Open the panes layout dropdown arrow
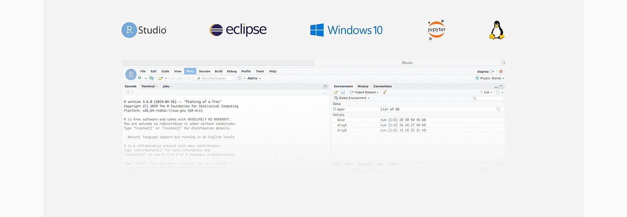The width and height of the screenshot is (627, 217). (x=244, y=78)
